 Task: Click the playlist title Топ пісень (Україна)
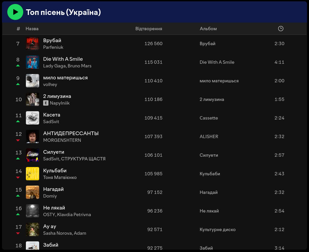(63, 12)
